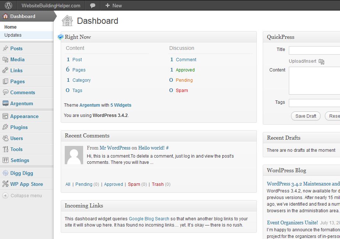Click the Save Draft button
340x239 pixels.
(306, 116)
